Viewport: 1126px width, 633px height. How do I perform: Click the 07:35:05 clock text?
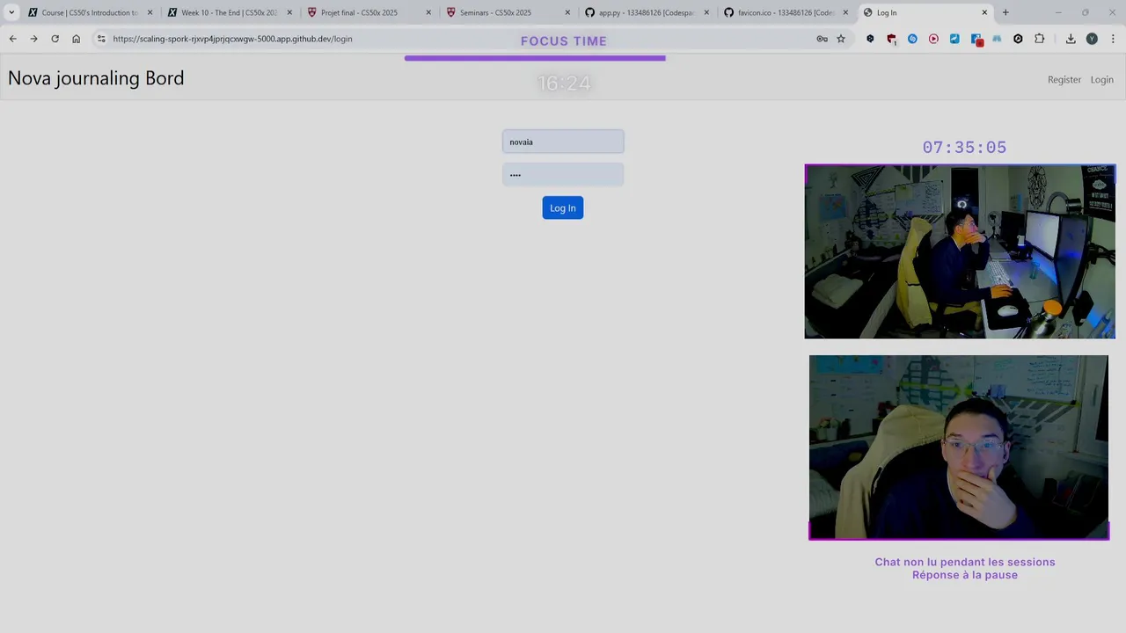964,148
